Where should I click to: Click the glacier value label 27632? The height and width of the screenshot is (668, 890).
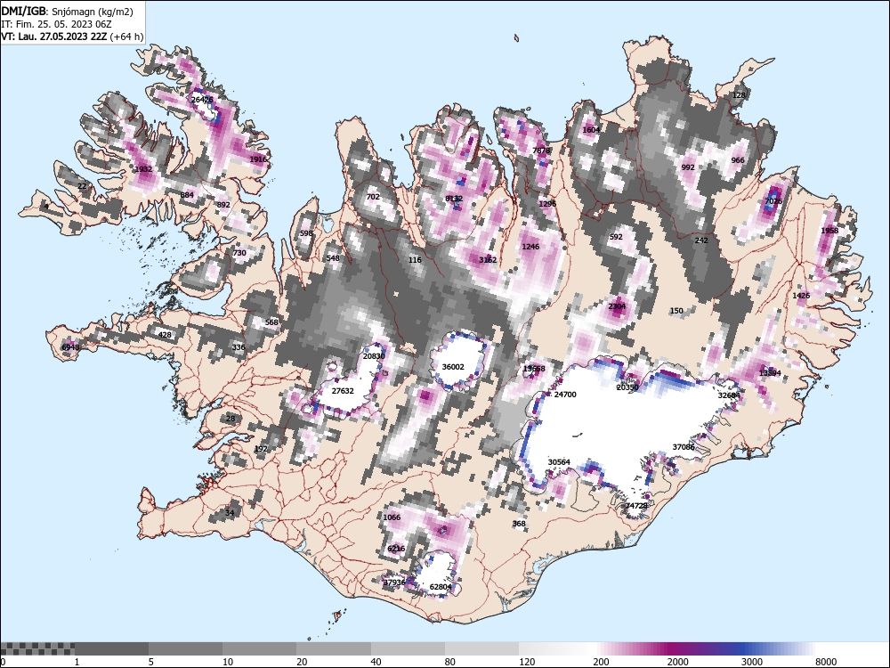tap(343, 391)
